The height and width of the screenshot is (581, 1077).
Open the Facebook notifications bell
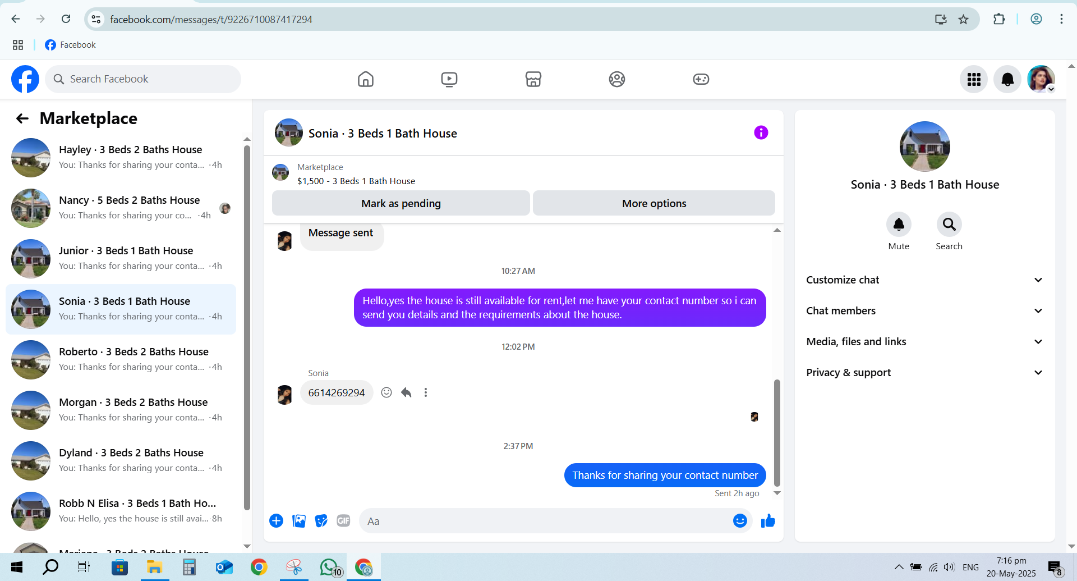click(x=1007, y=79)
